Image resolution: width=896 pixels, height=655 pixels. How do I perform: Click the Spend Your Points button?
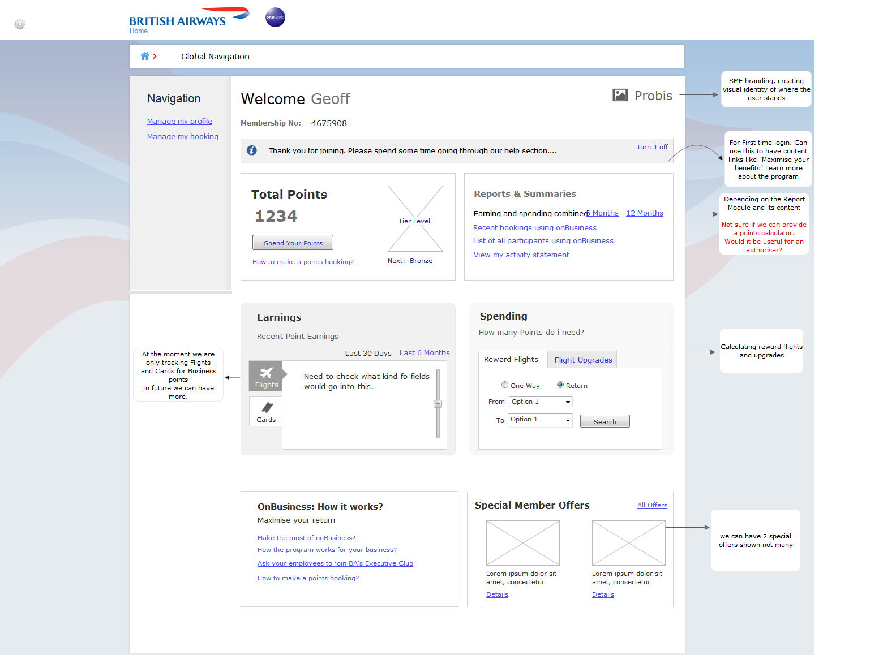click(x=293, y=243)
